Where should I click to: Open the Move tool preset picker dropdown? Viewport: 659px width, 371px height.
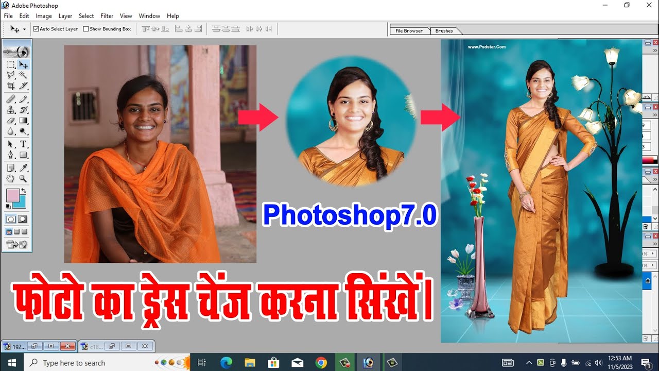pos(24,29)
